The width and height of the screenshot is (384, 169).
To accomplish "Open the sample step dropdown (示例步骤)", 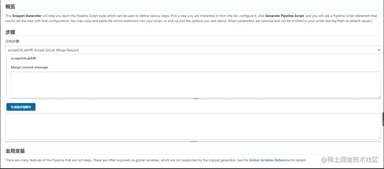I will 192,50.
